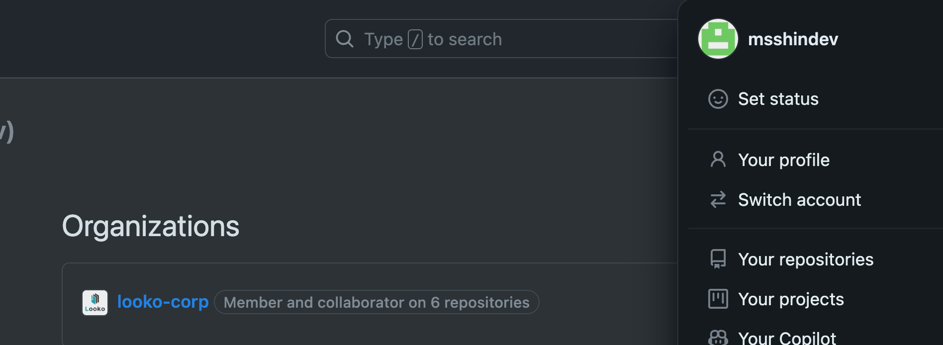This screenshot has width=943, height=345.
Task: Select Set status from the user menu
Action: [778, 99]
